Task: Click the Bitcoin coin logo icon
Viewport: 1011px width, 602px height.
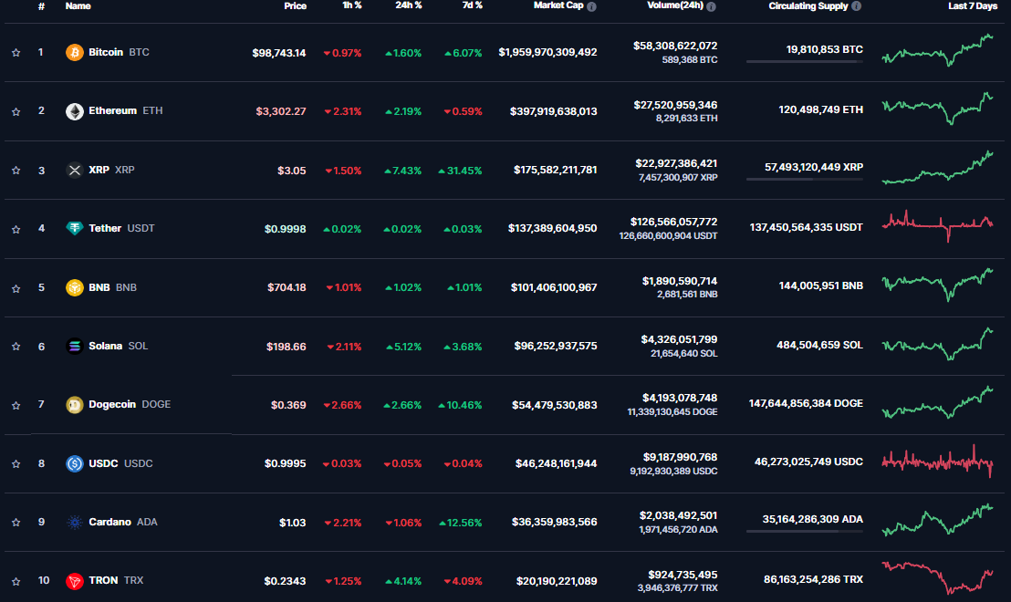Action: (74, 53)
